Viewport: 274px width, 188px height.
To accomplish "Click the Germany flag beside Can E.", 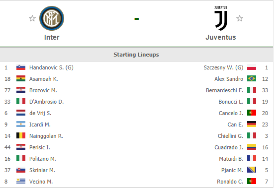I will tap(252, 125).
